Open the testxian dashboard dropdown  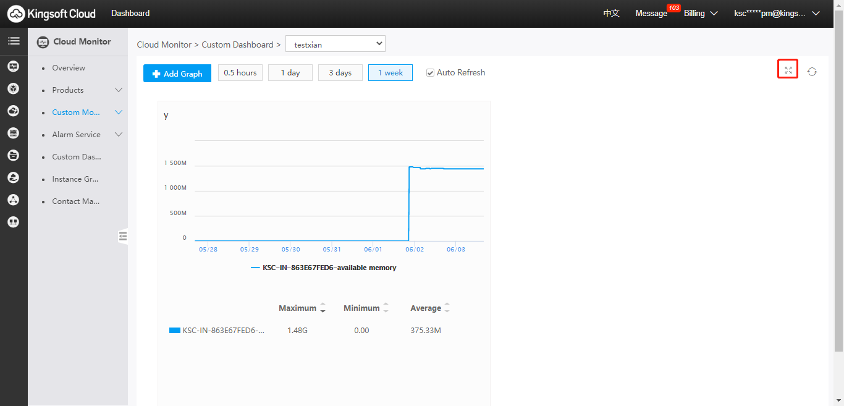(x=335, y=44)
